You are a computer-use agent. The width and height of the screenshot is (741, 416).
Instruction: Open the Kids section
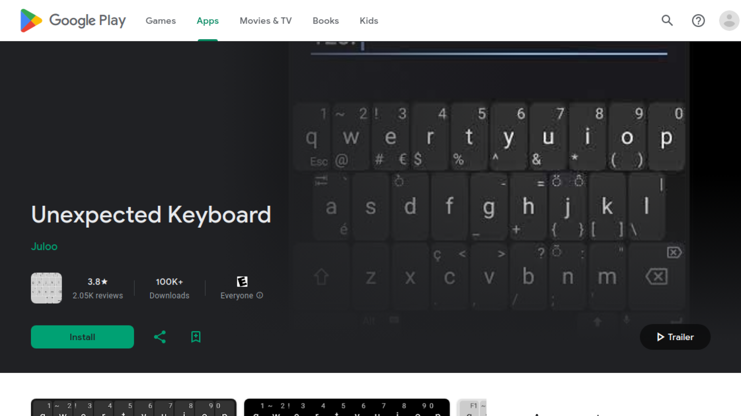(369, 21)
